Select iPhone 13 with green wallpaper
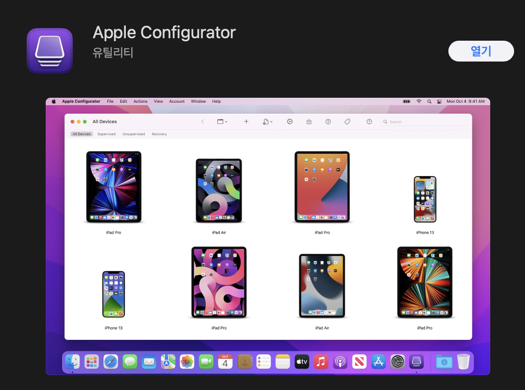This screenshot has height=390, width=525. 113,294
